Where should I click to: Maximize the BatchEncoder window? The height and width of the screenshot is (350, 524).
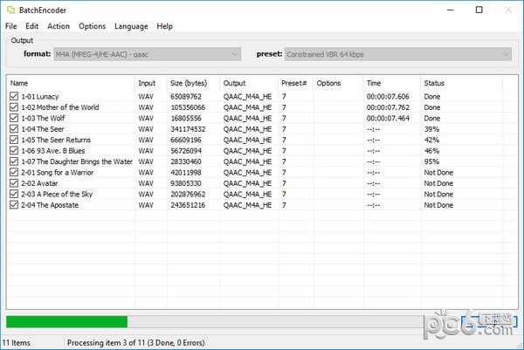(x=479, y=10)
